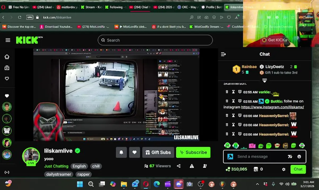Open the channel points shop icon

coord(256,169)
